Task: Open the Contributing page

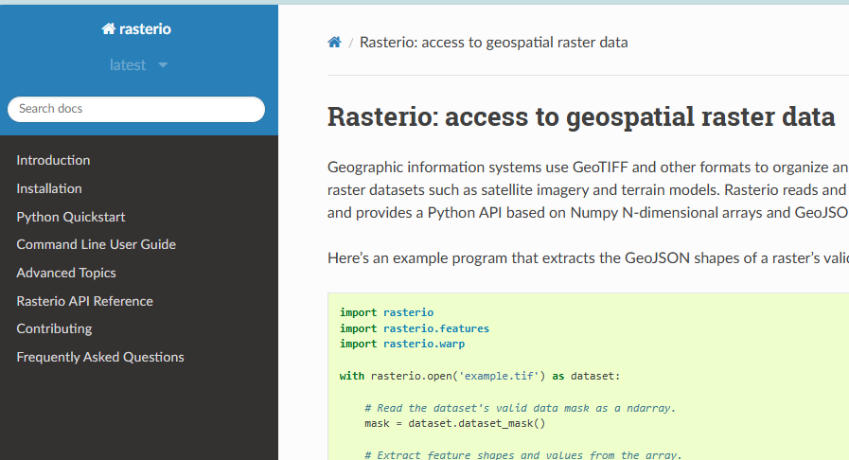Action: pos(54,329)
